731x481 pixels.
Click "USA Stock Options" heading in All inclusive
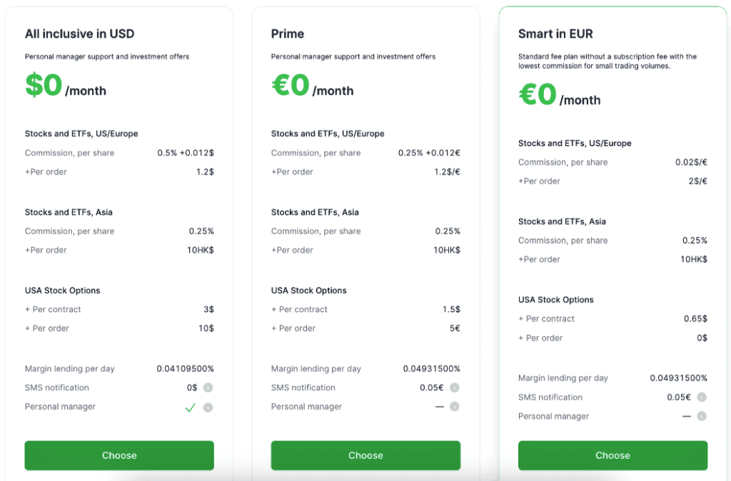point(62,291)
